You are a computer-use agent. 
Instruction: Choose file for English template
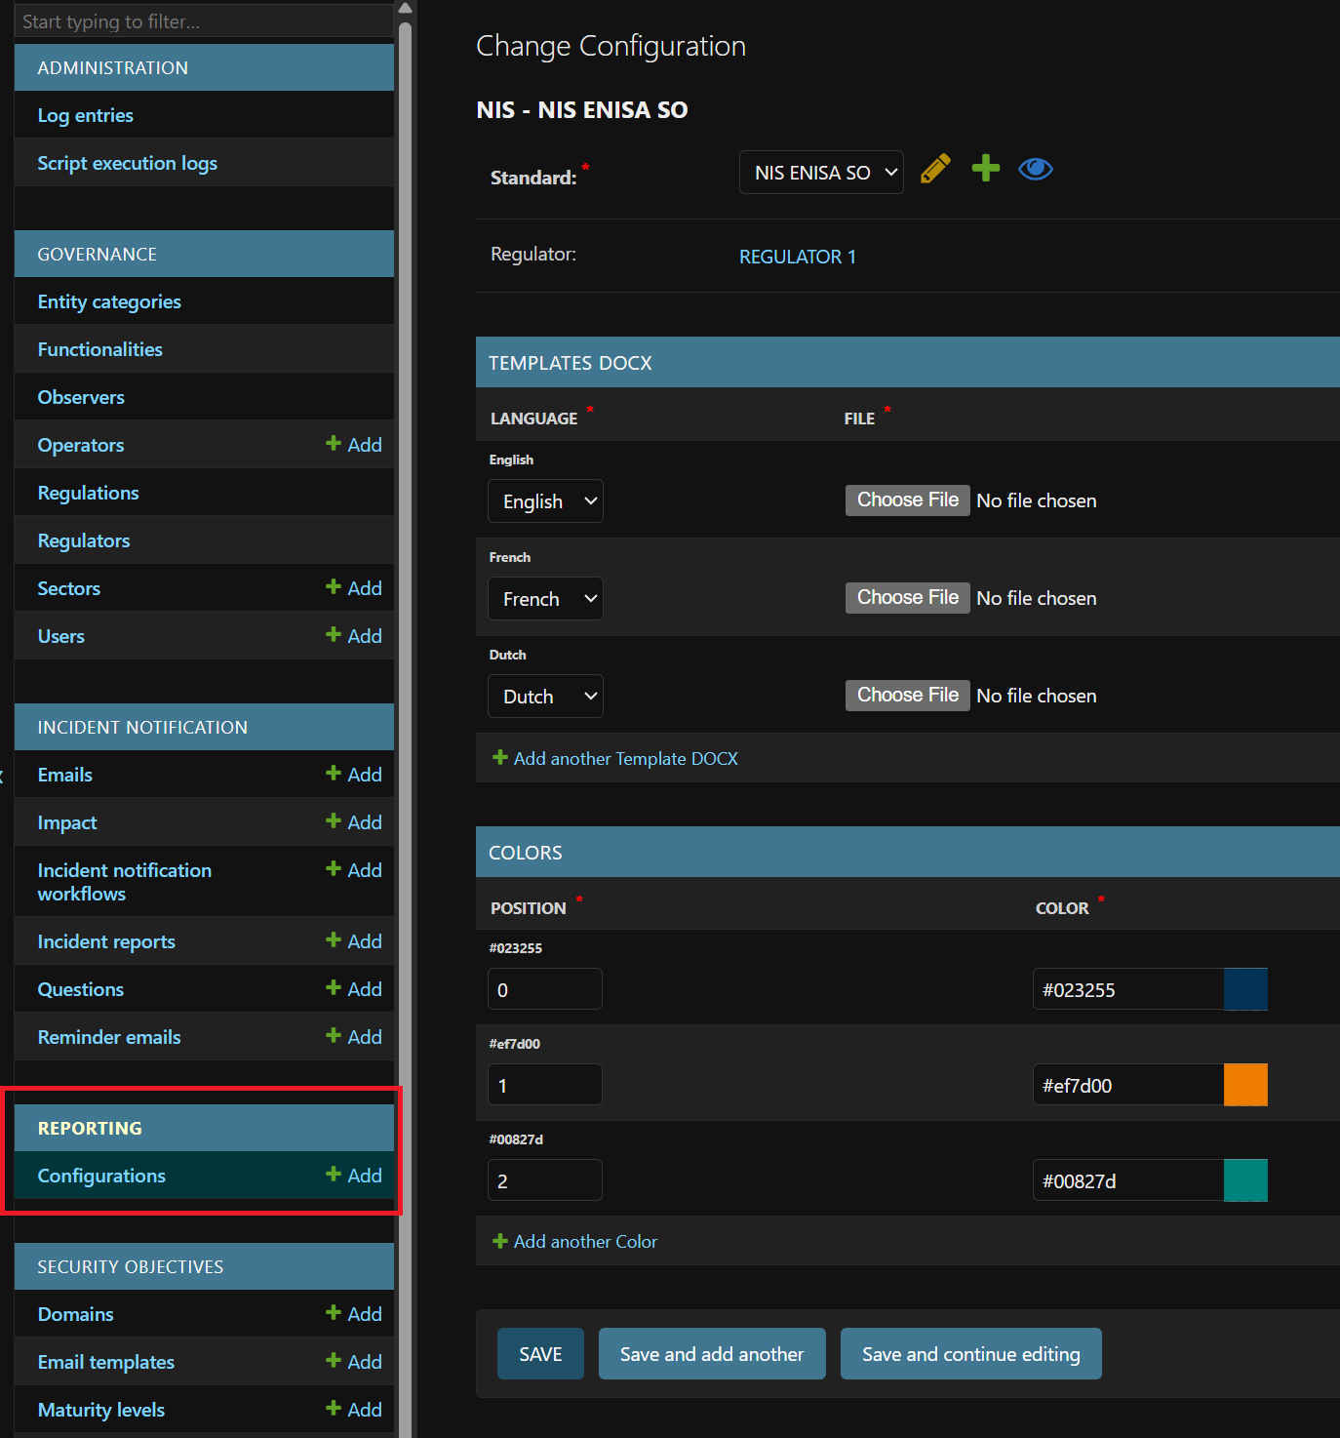pos(907,500)
